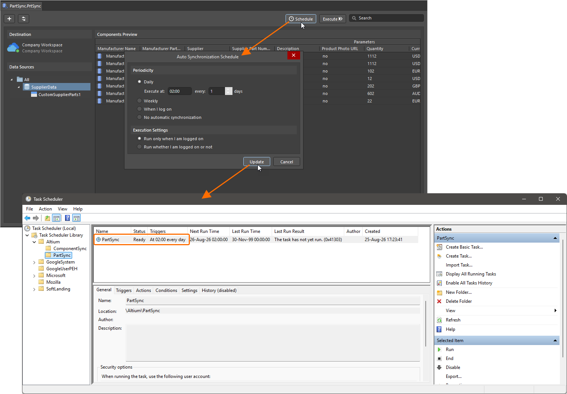The image size is (567, 394).
Task: Click the Schedule button
Action: tap(301, 19)
